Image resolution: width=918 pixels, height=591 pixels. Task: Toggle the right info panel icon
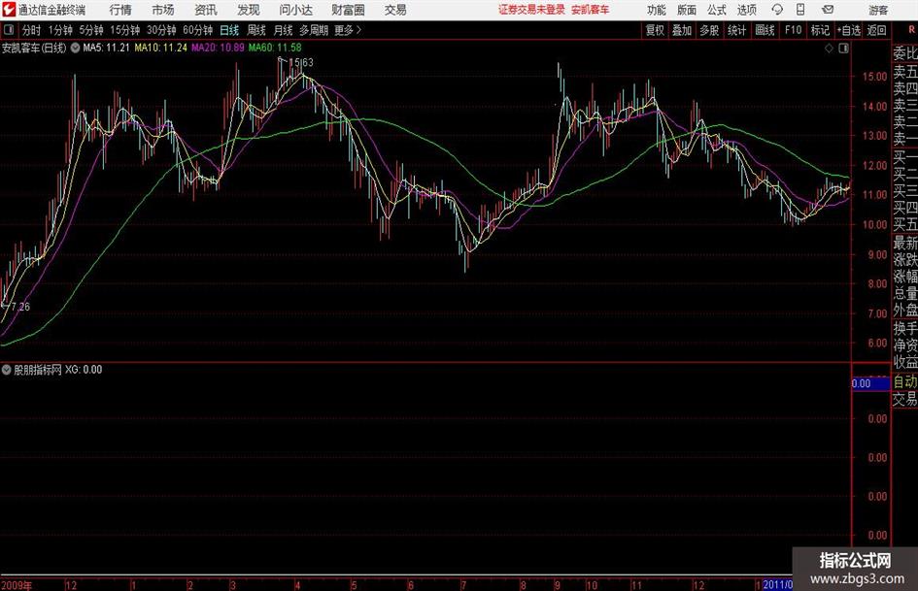coord(843,49)
